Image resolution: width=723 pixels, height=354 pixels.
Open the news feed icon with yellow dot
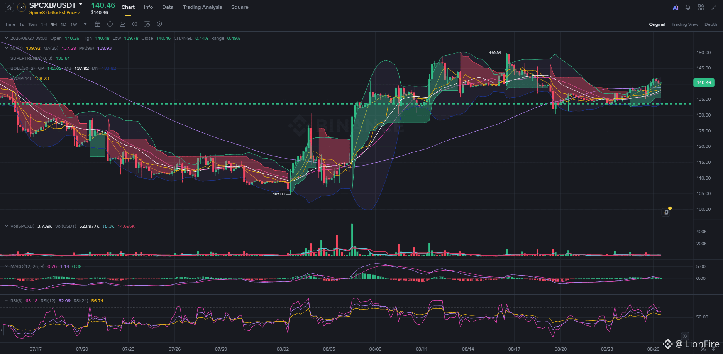tap(666, 212)
